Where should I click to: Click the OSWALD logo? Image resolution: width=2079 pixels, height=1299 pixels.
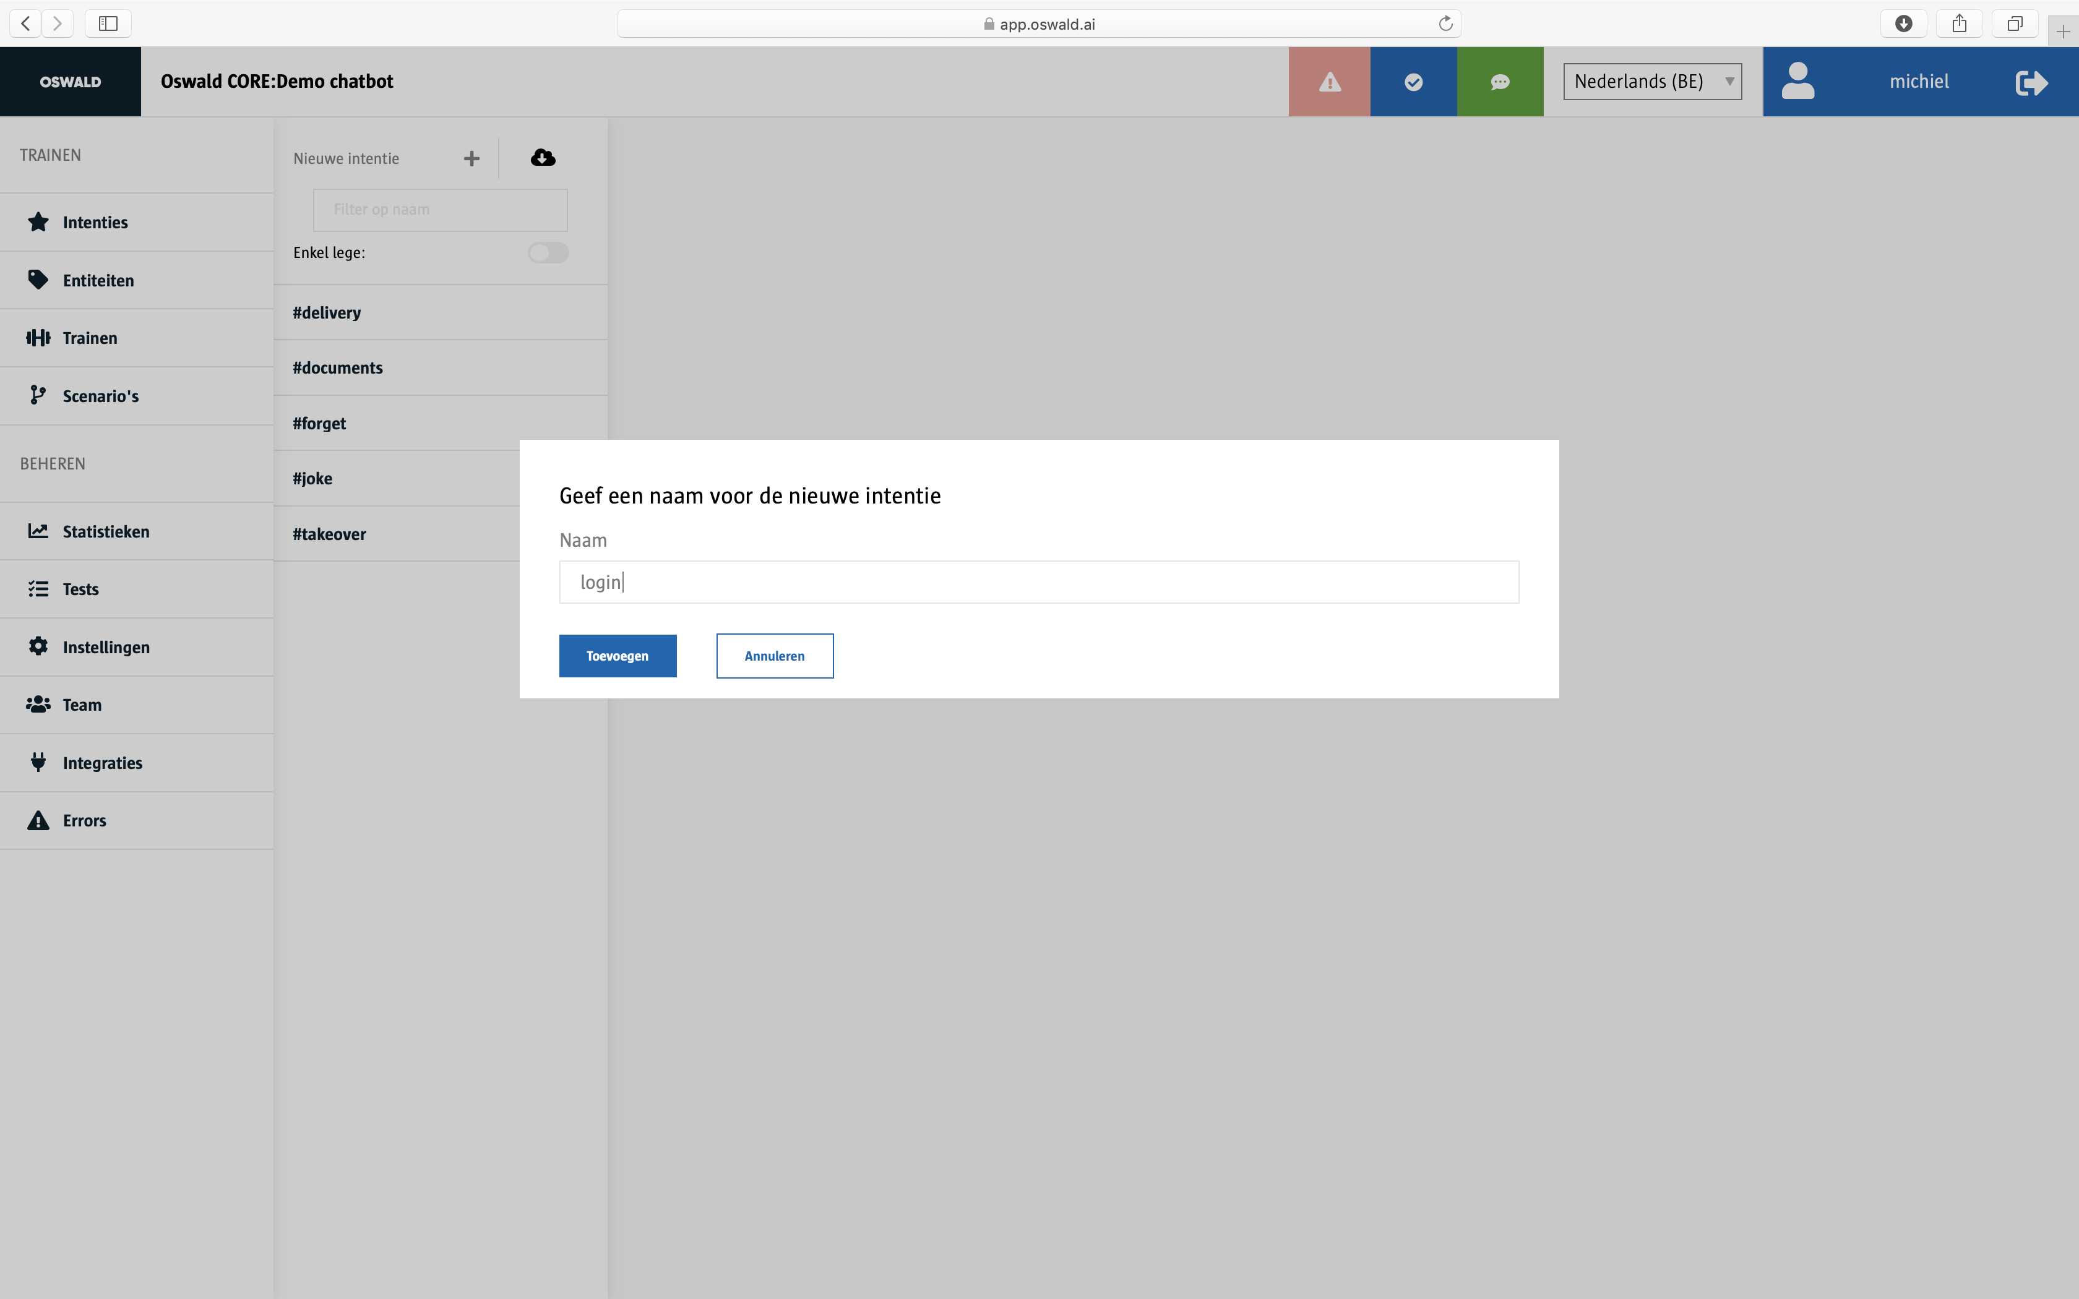click(x=71, y=82)
